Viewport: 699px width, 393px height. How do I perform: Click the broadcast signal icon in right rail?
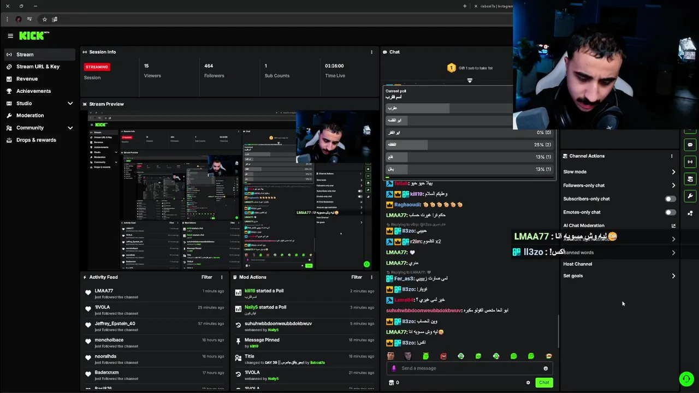690,162
